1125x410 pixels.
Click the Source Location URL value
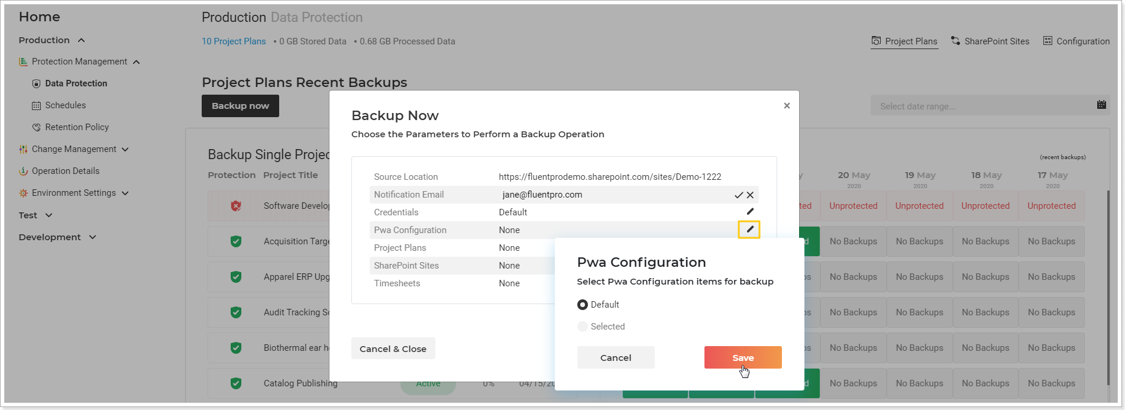(610, 177)
